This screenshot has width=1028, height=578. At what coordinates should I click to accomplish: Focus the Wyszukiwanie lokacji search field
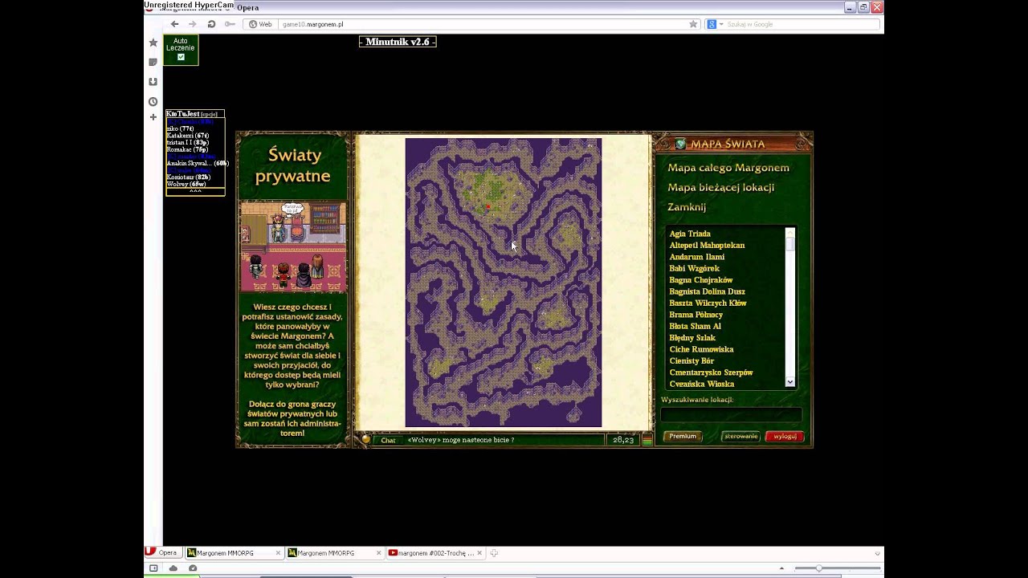click(731, 414)
